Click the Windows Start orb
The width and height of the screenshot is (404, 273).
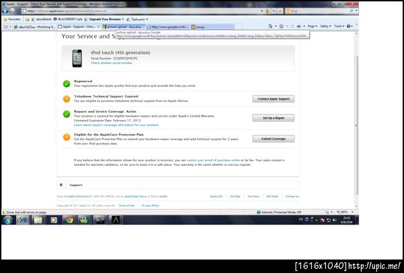click(7, 220)
